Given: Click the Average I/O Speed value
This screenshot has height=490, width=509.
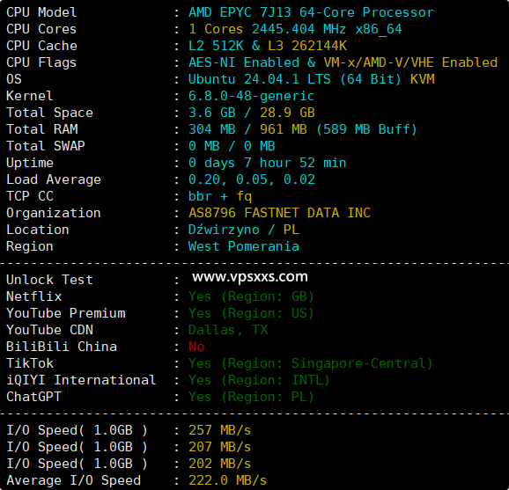Looking at the screenshot, I should (x=227, y=480).
